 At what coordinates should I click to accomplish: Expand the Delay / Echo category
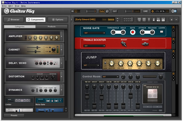pos(61,63)
